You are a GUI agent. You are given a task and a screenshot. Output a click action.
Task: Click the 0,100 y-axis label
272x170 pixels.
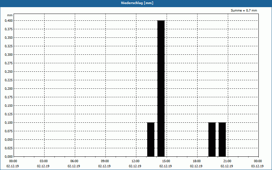(9, 123)
